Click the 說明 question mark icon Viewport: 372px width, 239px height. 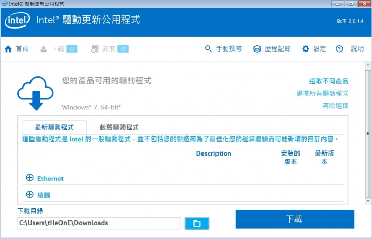(339, 49)
